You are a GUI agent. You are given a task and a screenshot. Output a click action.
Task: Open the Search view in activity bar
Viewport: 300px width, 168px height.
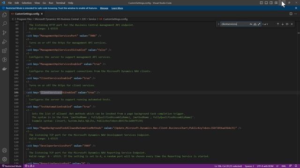(4, 24)
